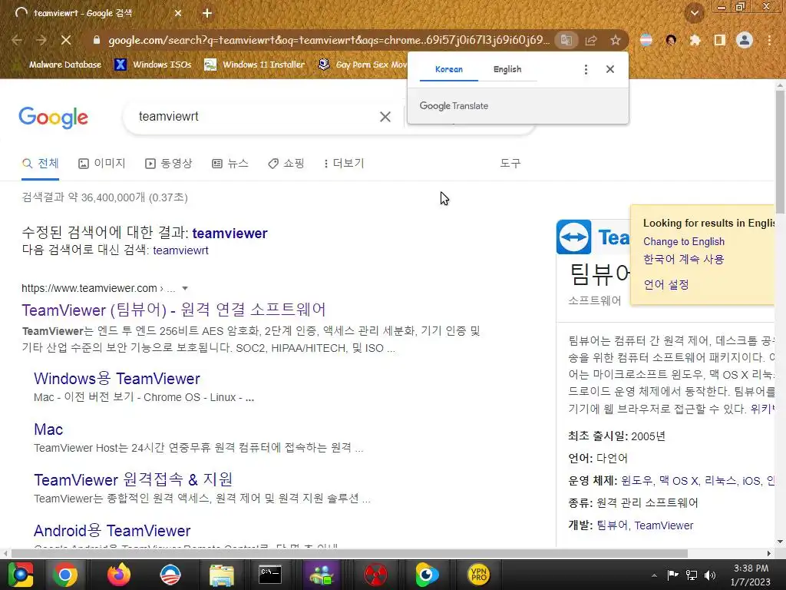Viewport: 786px width, 590px height.
Task: Click the horizontal page scrollbar
Action: (349, 553)
